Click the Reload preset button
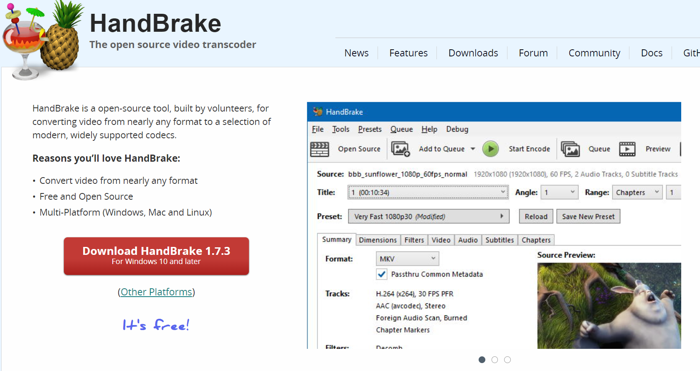This screenshot has width=700, height=371. [536, 216]
